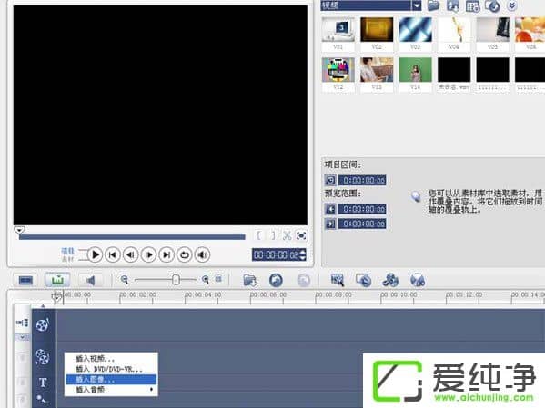Image resolution: width=545 pixels, height=408 pixels.
Task: Mute using the preview volume speaker icon
Action: click(x=203, y=254)
